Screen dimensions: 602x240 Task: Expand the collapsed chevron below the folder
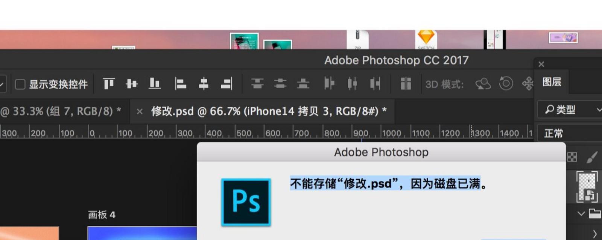tap(595, 234)
